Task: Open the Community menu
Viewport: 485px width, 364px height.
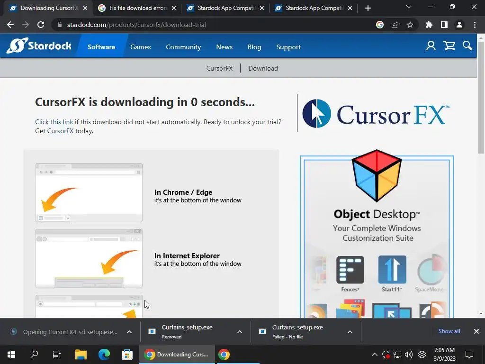Action: pyautogui.click(x=183, y=47)
